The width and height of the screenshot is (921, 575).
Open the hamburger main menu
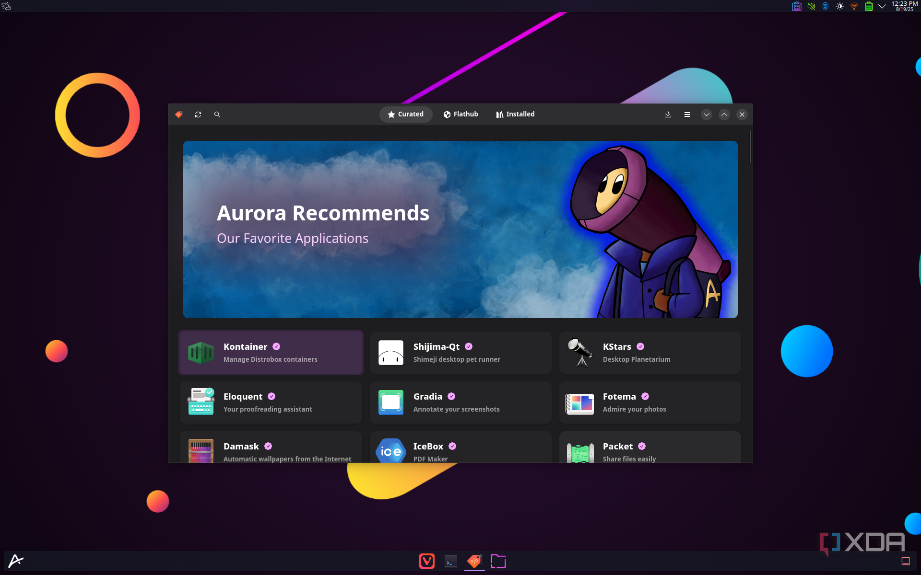687,115
